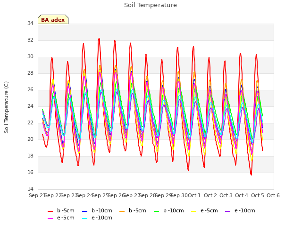Click the y-axis tick label 32

pos(30,40)
